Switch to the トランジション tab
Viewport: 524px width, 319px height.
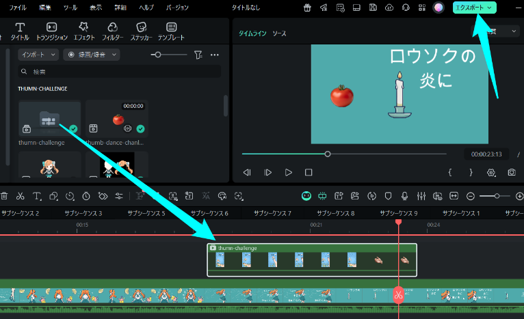coord(52,31)
